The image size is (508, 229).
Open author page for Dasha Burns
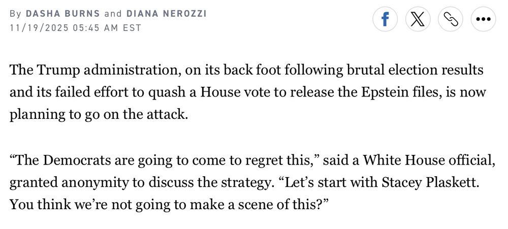pos(63,14)
